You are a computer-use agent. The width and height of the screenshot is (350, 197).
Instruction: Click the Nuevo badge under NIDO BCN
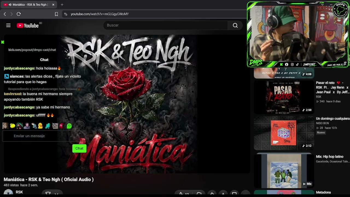pyautogui.click(x=321, y=132)
